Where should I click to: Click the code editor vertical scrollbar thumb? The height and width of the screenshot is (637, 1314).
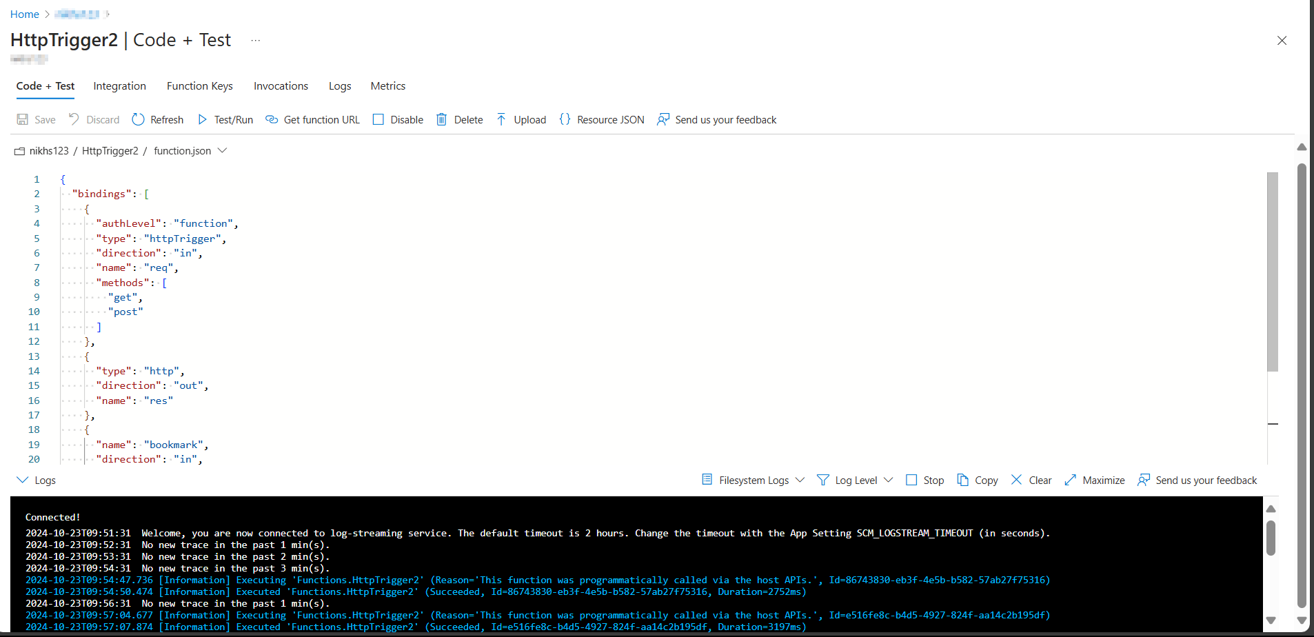(1273, 272)
